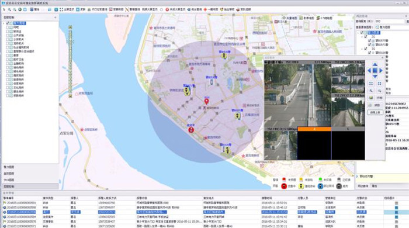409x228 pixels.
Task: Click the video zoom out magnifier icon
Action: pos(380,91)
